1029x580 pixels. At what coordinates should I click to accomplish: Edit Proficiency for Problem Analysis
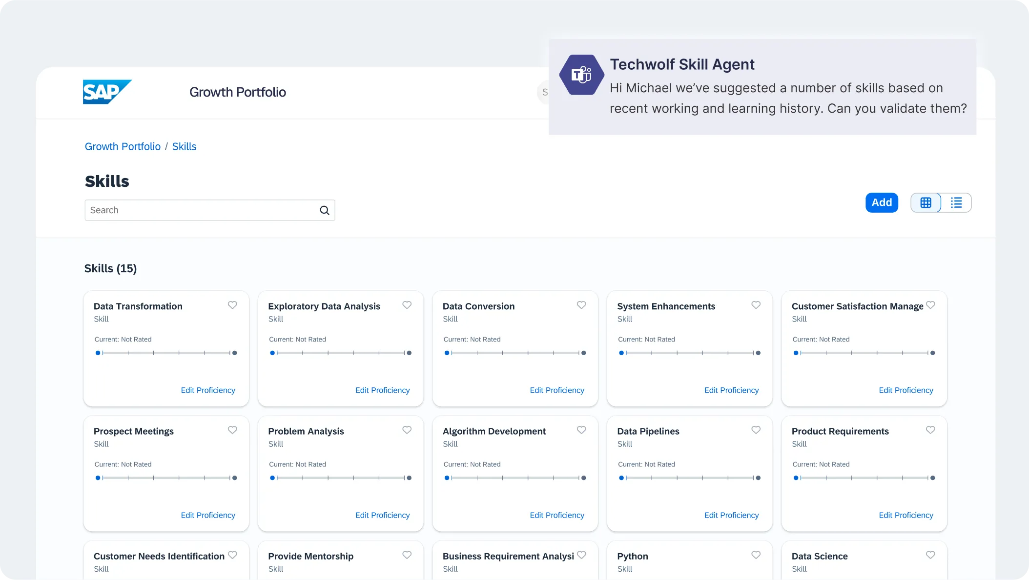point(382,515)
